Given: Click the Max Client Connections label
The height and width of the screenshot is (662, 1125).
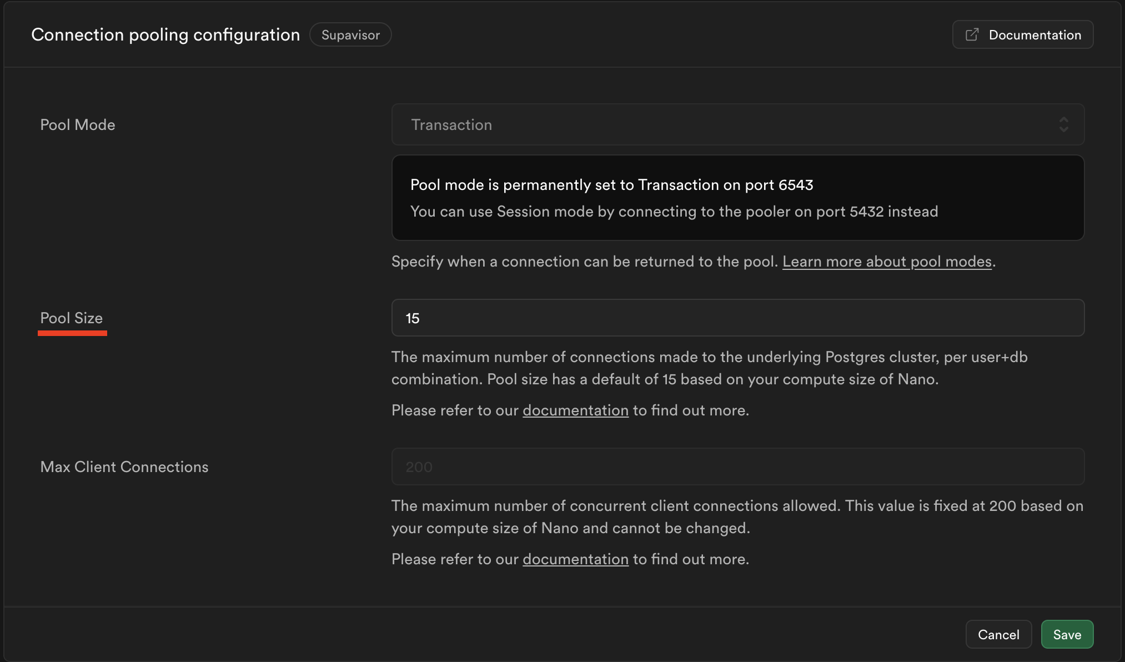Looking at the screenshot, I should point(124,467).
